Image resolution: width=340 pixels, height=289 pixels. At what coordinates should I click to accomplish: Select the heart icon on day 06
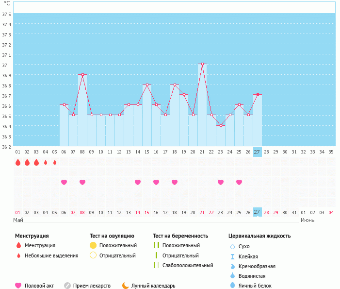tap(64, 182)
